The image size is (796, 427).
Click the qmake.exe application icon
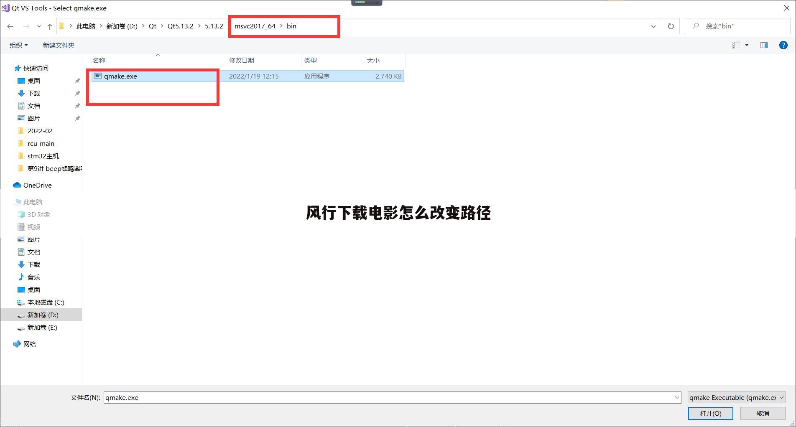click(x=98, y=76)
